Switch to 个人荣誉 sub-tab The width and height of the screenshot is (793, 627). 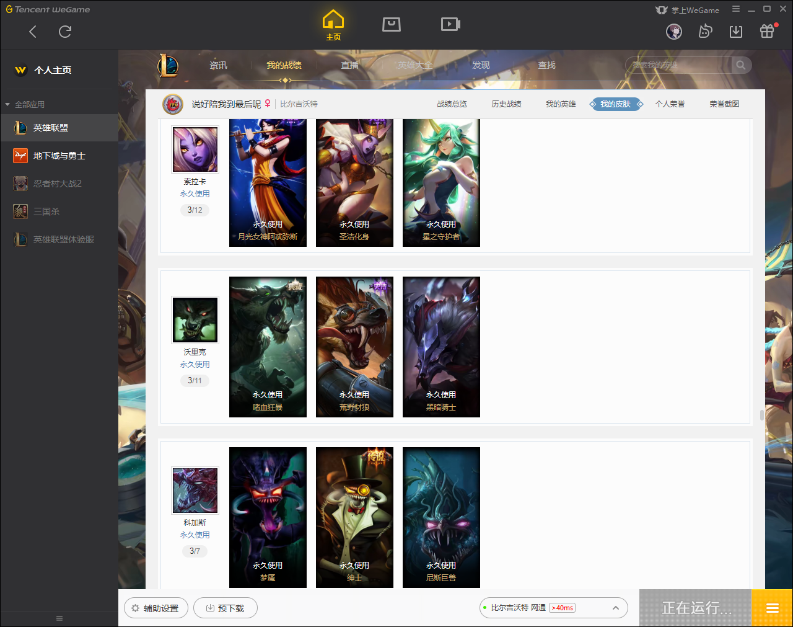(x=670, y=104)
